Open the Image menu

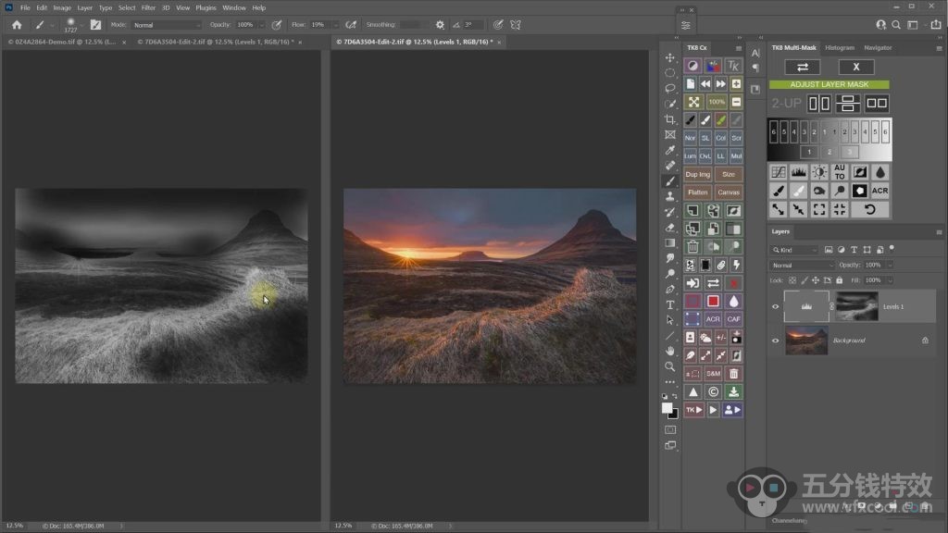point(62,7)
